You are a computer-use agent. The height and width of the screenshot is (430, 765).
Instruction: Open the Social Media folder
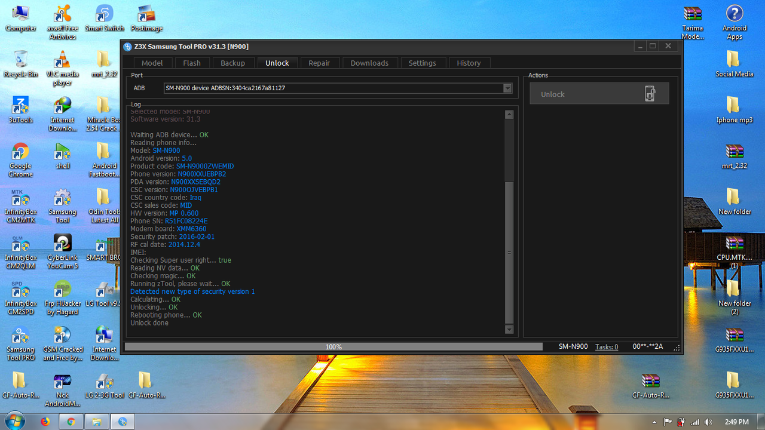click(734, 64)
